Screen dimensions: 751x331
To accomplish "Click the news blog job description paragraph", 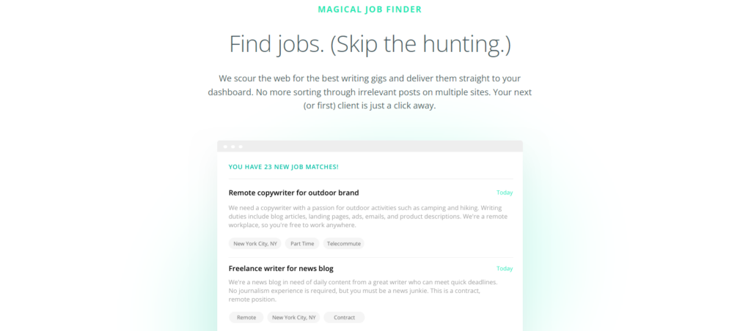I will pyautogui.click(x=363, y=291).
